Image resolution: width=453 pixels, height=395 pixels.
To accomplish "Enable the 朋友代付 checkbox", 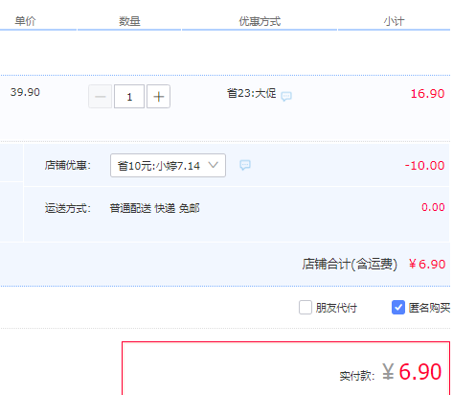I will (x=306, y=308).
